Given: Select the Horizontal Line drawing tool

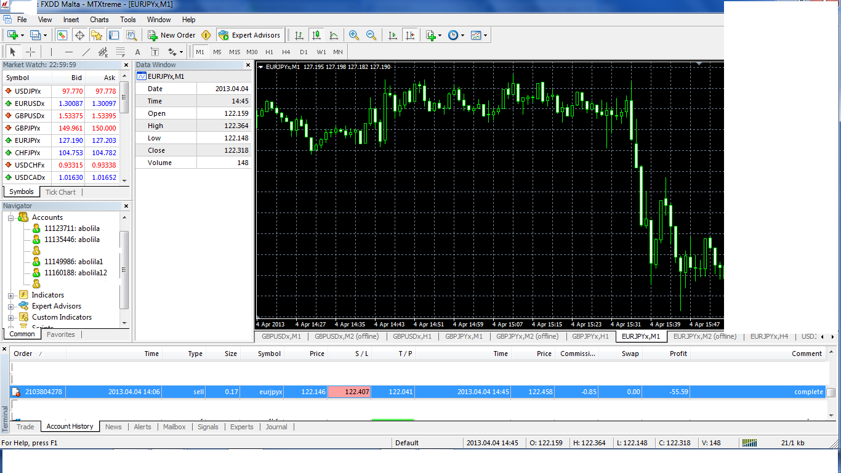Looking at the screenshot, I should pyautogui.click(x=68, y=52).
